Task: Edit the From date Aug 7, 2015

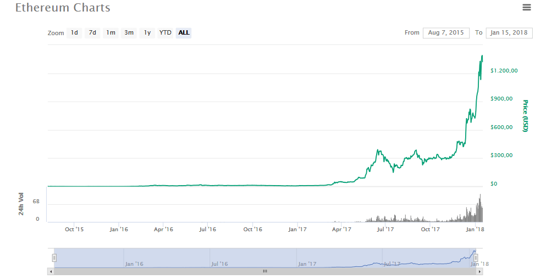Action: point(446,33)
